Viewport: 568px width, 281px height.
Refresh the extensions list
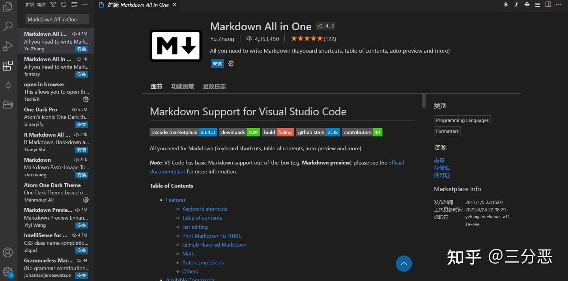(x=64, y=4)
